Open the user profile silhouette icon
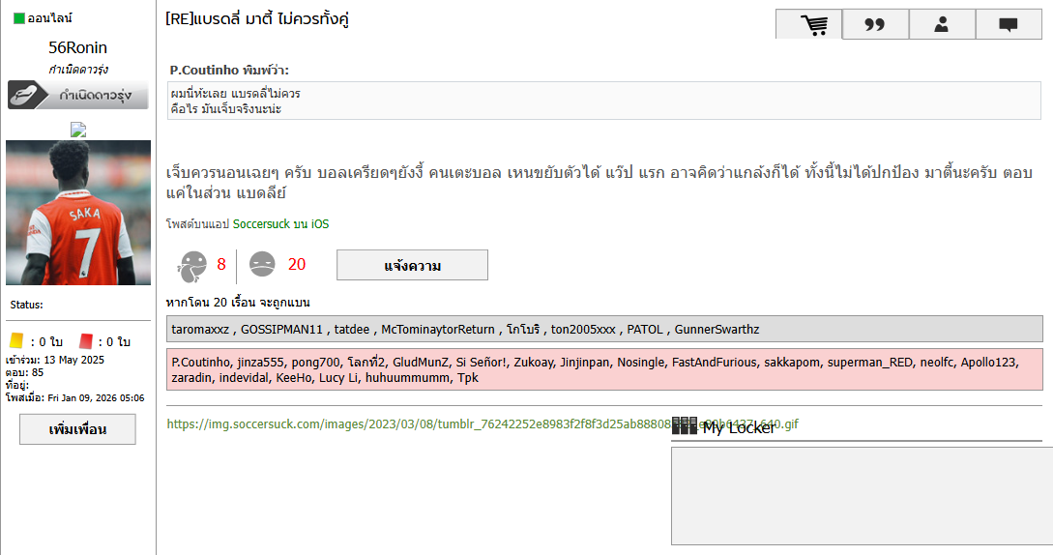The width and height of the screenshot is (1053, 555). [941, 24]
